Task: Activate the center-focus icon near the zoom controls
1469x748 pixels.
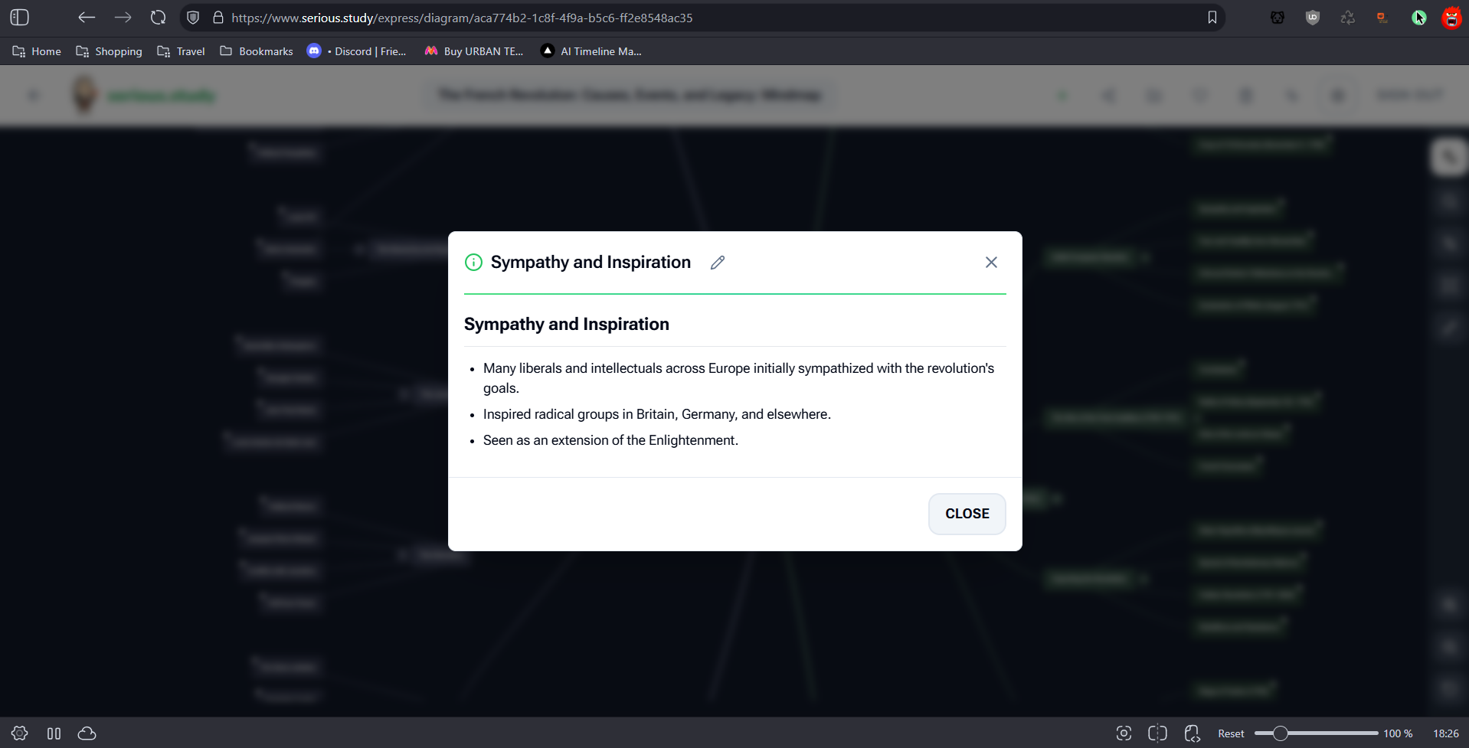Action: pyautogui.click(x=1124, y=733)
